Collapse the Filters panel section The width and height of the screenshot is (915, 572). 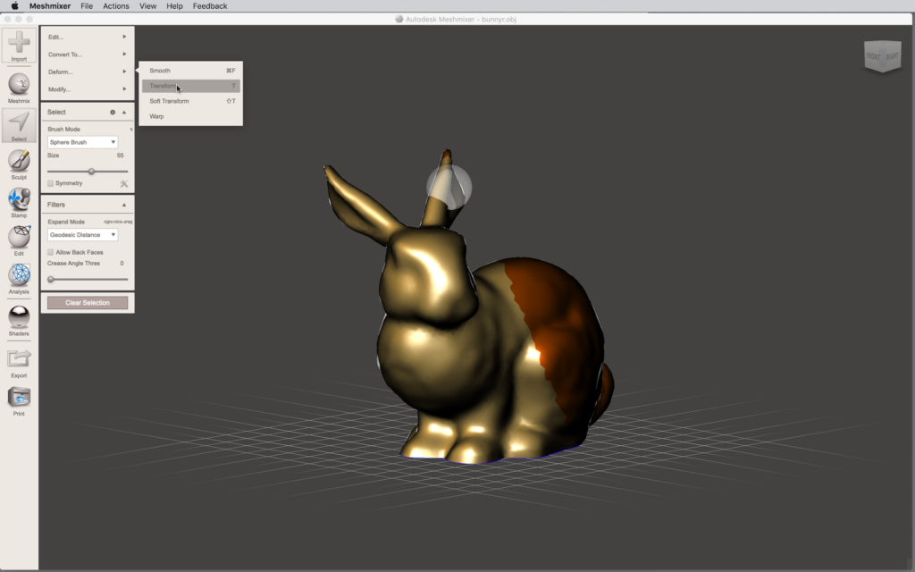click(124, 205)
